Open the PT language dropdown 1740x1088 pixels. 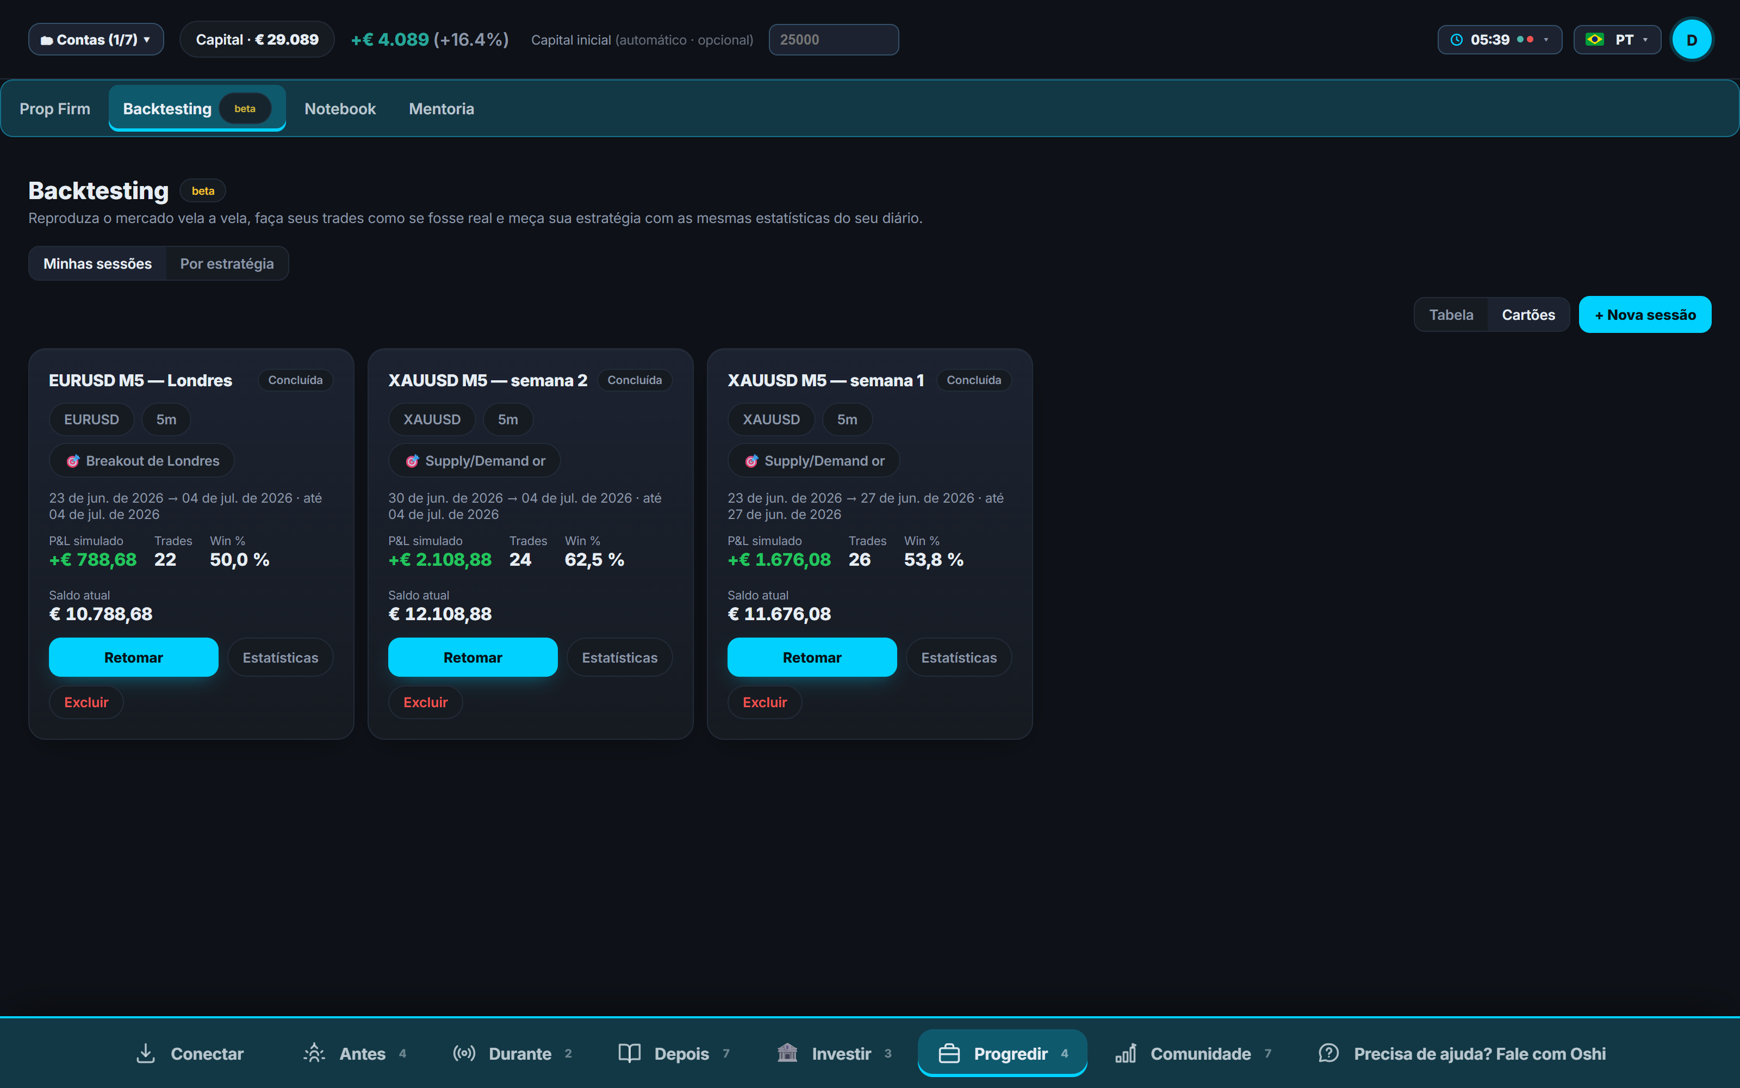pos(1617,40)
